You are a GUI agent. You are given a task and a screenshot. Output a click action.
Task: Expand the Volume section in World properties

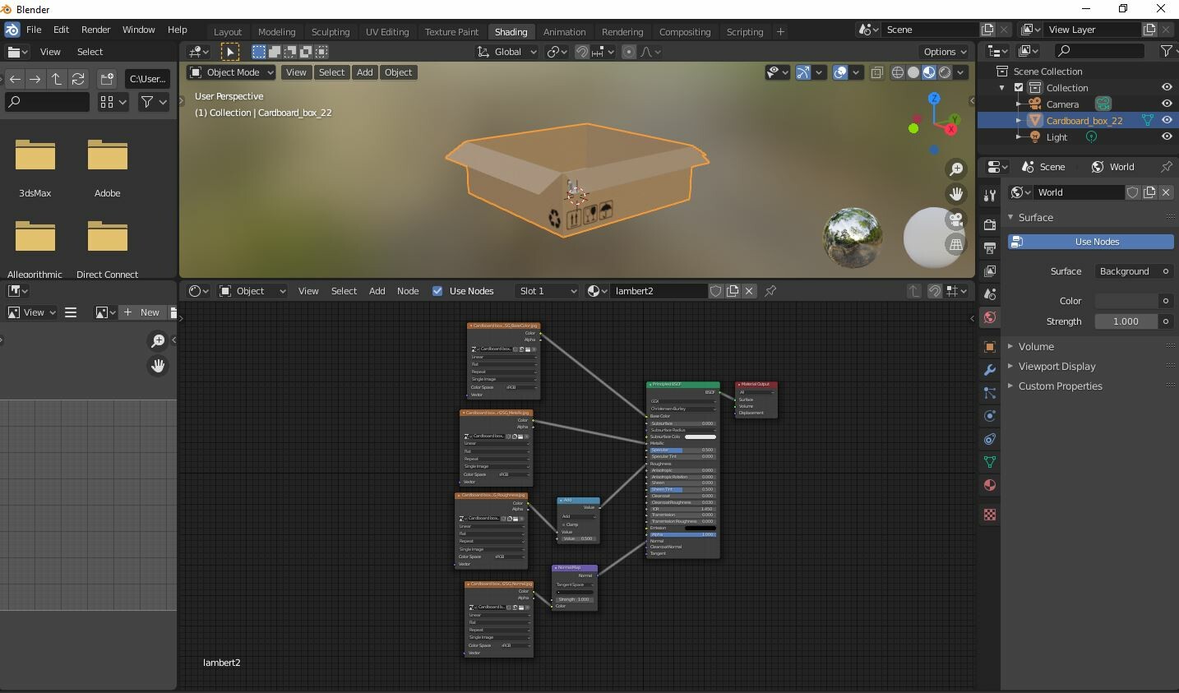tap(1034, 346)
